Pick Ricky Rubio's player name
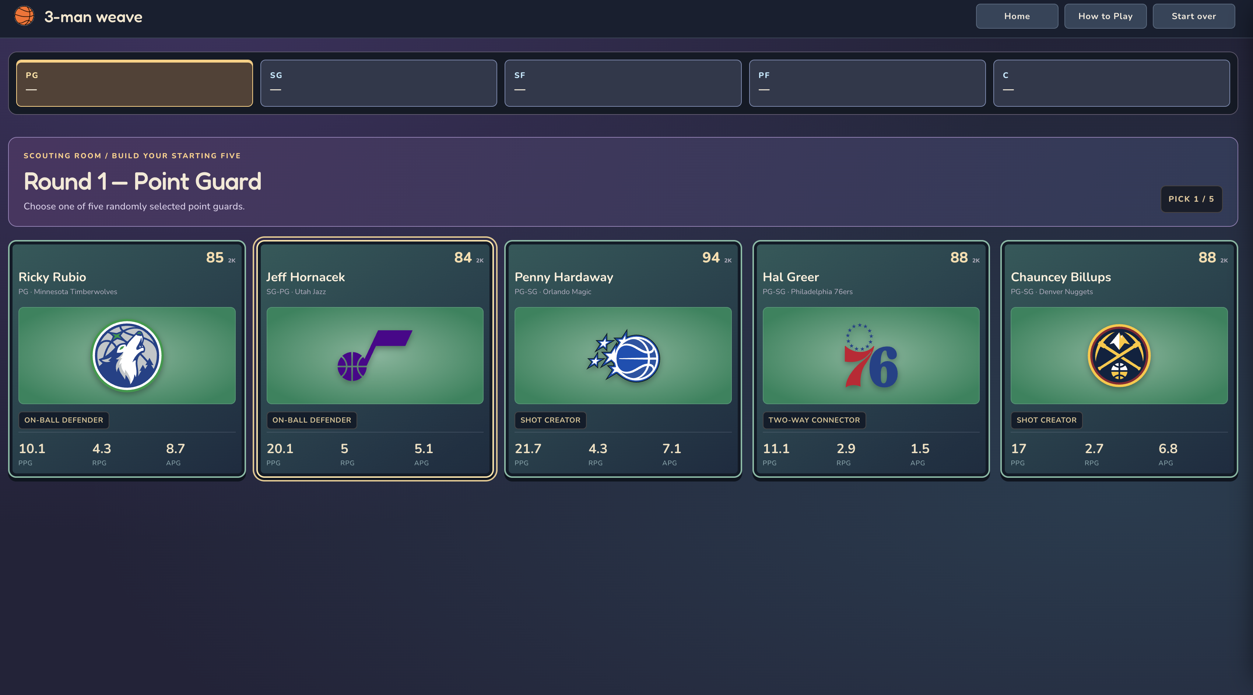Screen dimensions: 1253x695 (x=52, y=277)
